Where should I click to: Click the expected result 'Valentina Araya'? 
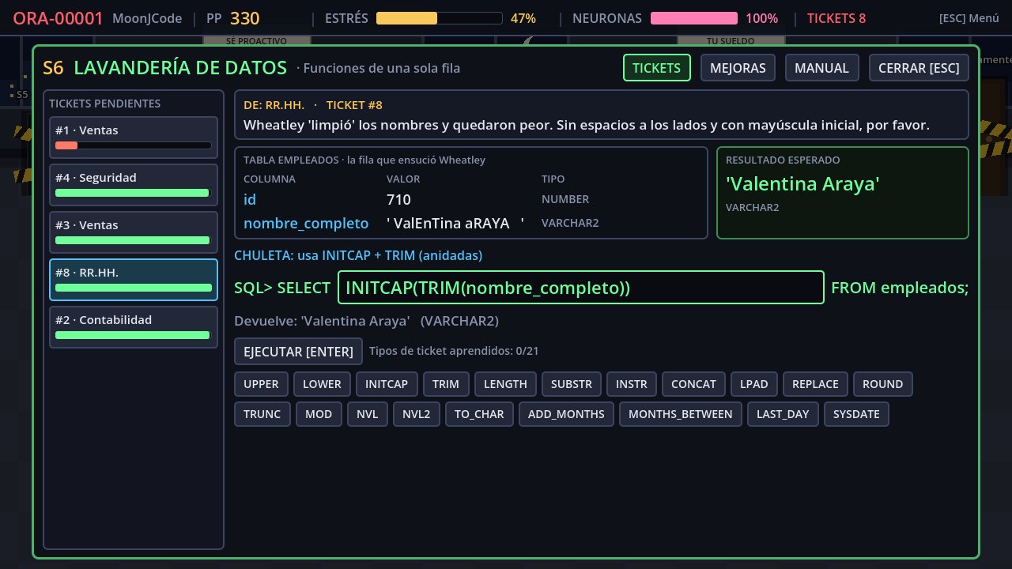point(802,184)
